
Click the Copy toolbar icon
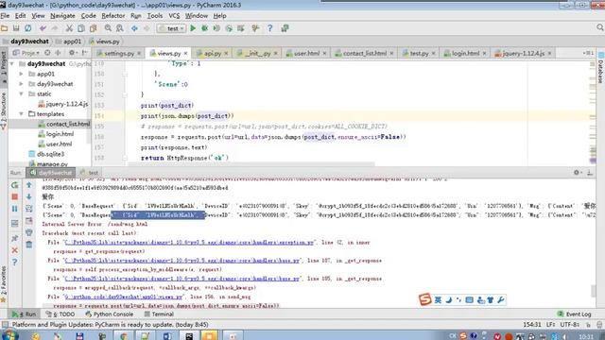click(x=81, y=28)
